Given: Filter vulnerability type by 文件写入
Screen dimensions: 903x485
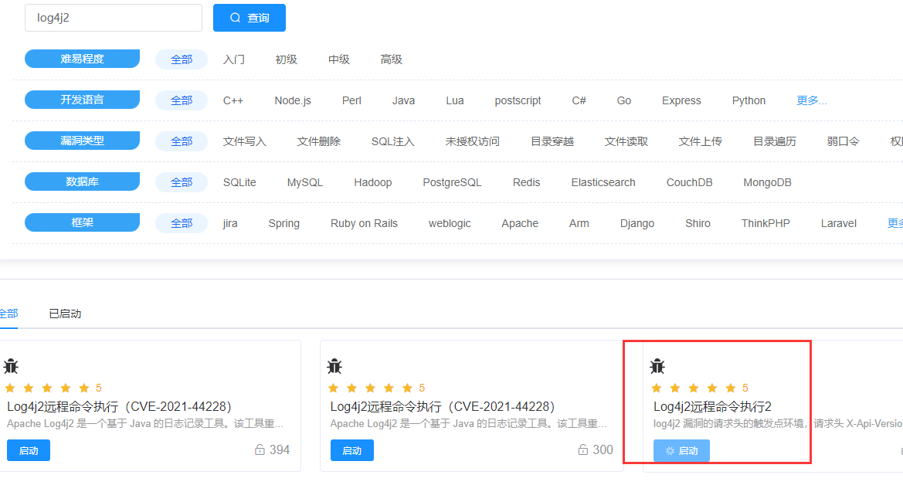Looking at the screenshot, I should click(244, 141).
